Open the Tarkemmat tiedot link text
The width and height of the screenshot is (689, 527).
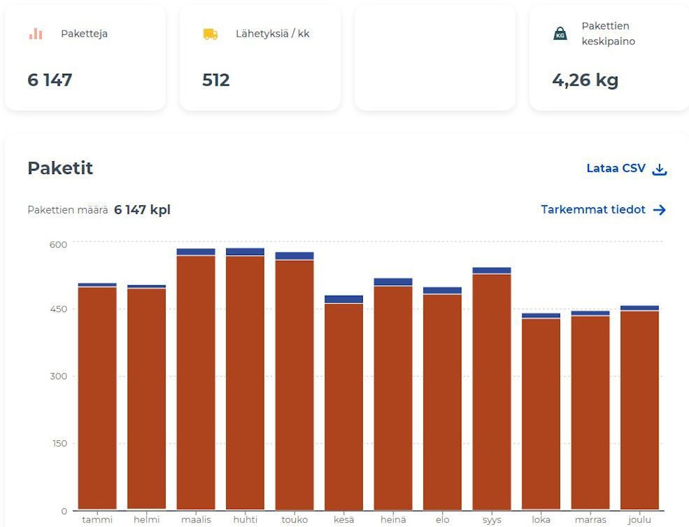tap(593, 210)
